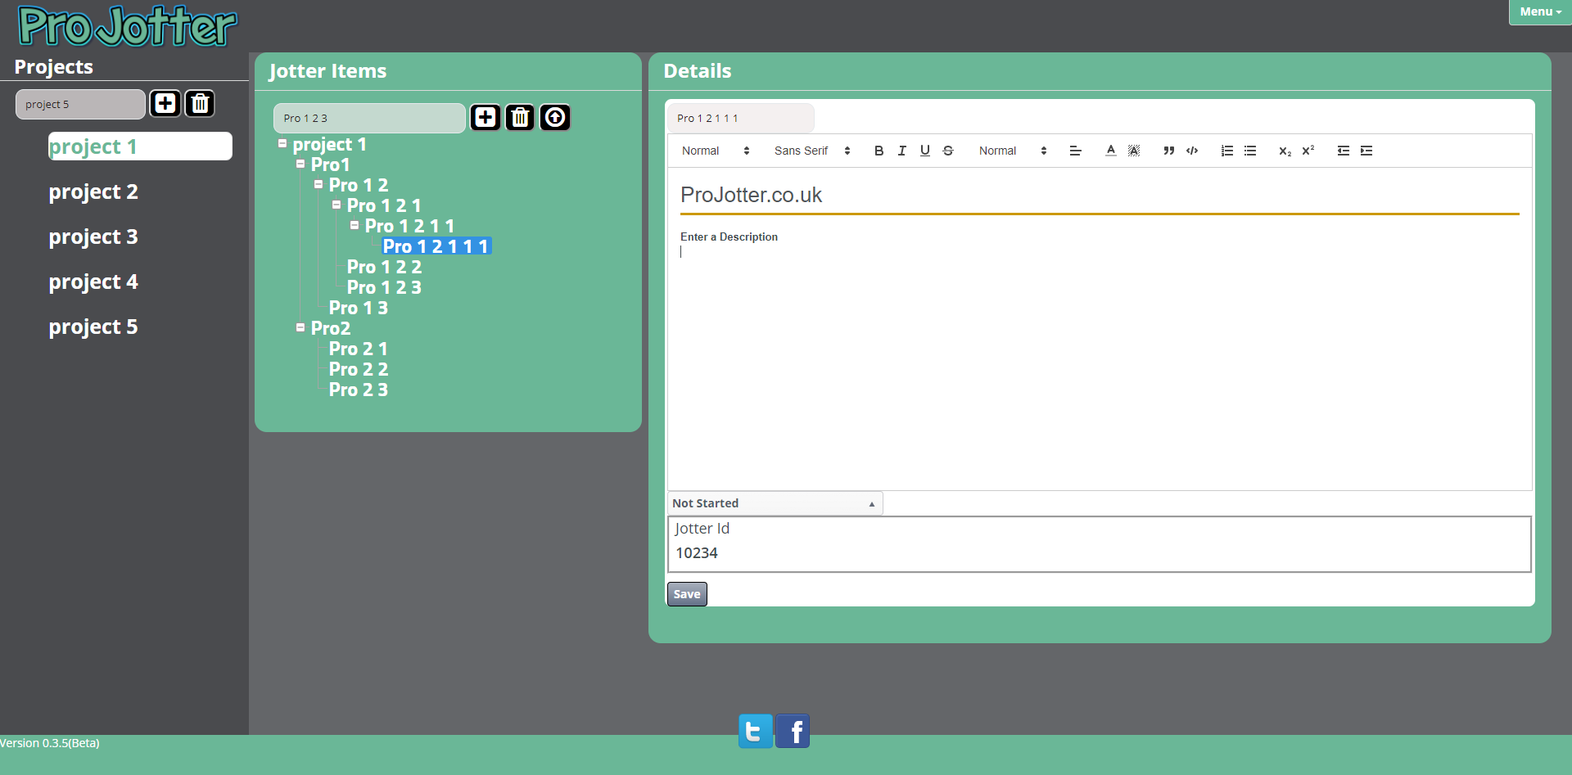Open the Menu dropdown
This screenshot has height=775, width=1572.
point(1540,12)
